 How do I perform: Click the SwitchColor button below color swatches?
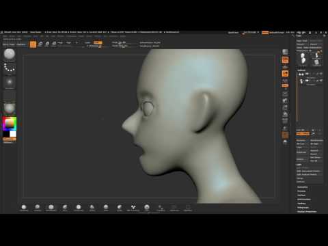(10, 139)
